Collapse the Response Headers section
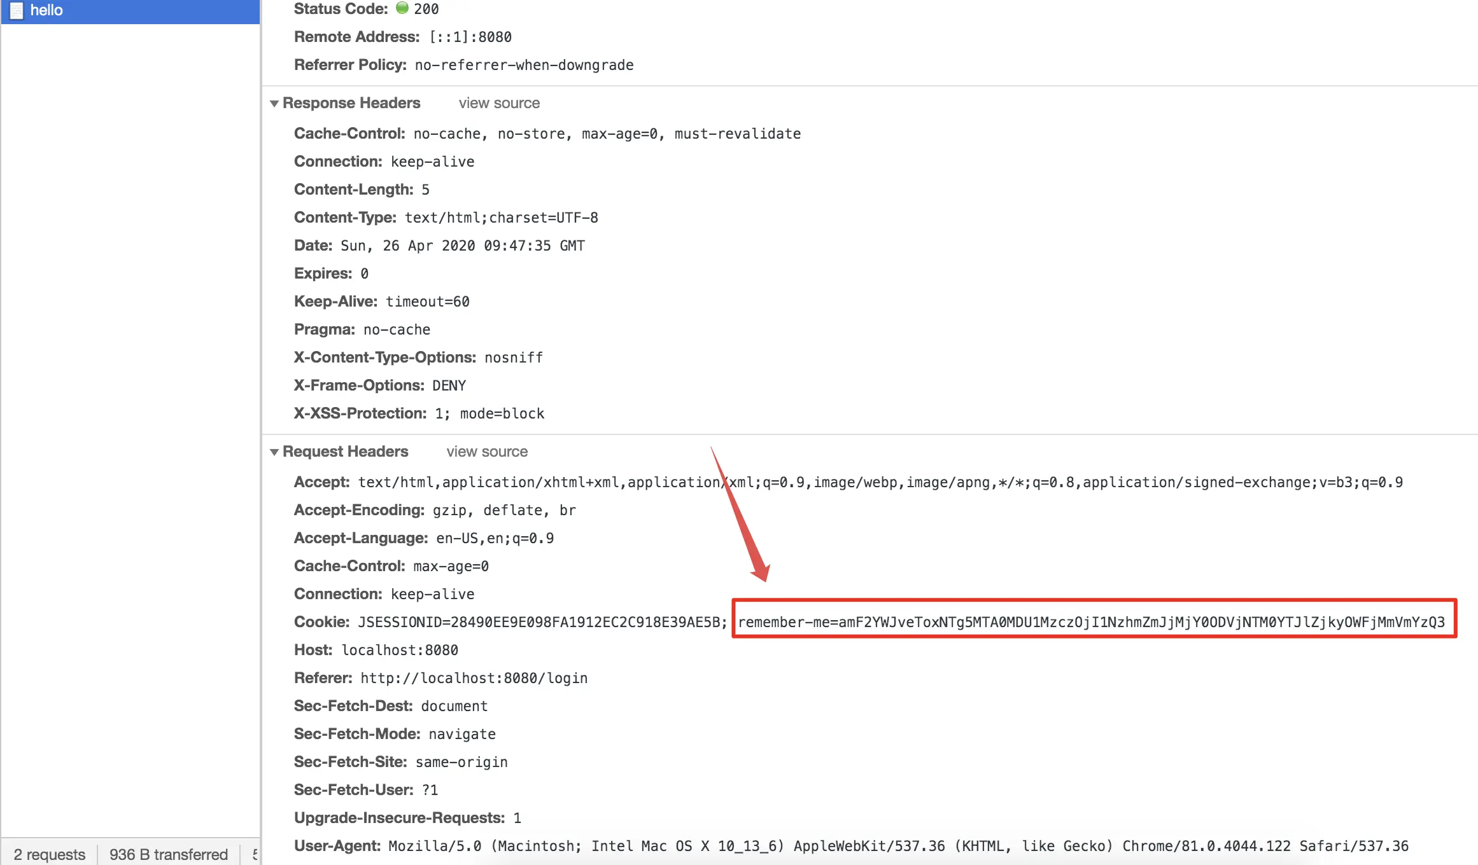Viewport: 1478px width, 865px height. (x=274, y=103)
